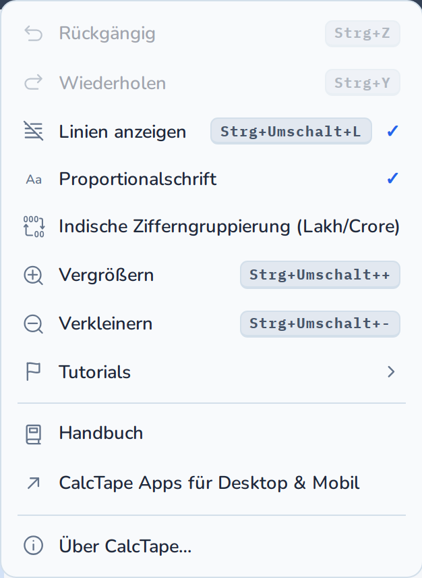The image size is (422, 578).
Task: Toggle the Linien anzeigen checkmark off
Action: pyautogui.click(x=392, y=131)
